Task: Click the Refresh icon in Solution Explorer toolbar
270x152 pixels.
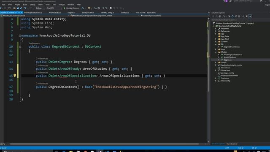Action: point(232,16)
